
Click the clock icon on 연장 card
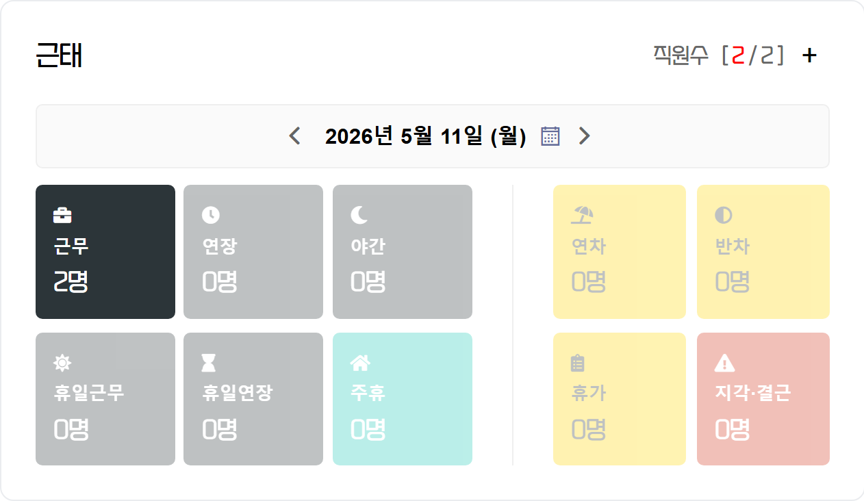coord(211,216)
